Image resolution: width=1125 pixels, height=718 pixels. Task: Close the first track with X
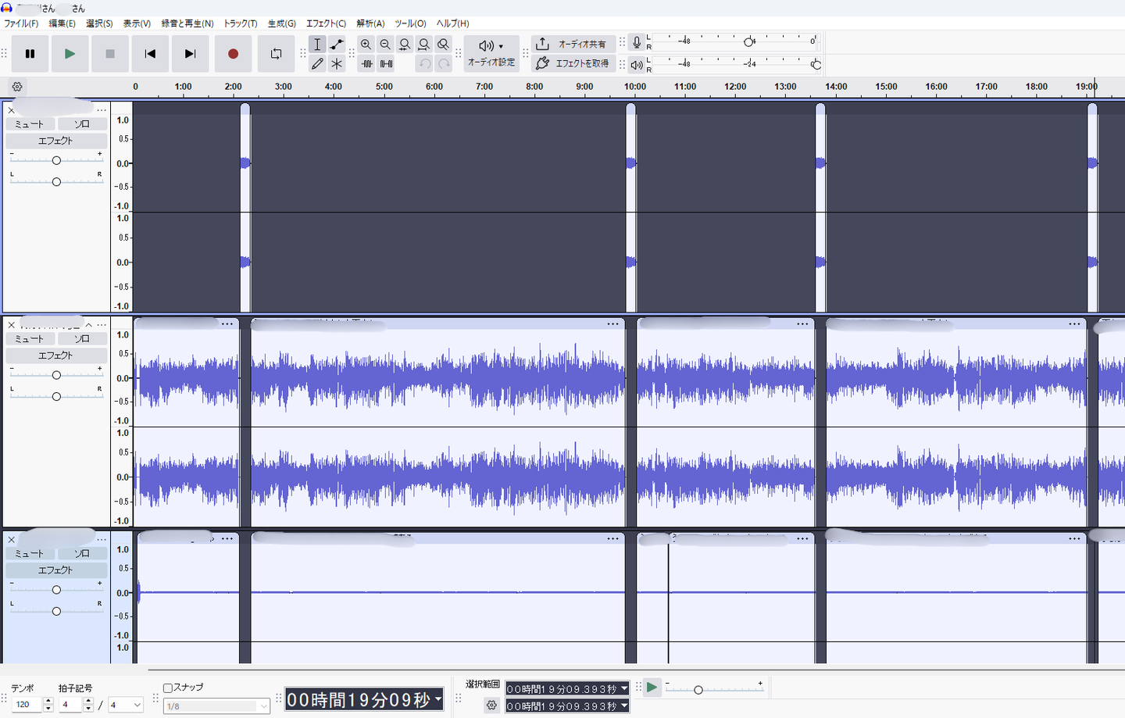(x=11, y=110)
